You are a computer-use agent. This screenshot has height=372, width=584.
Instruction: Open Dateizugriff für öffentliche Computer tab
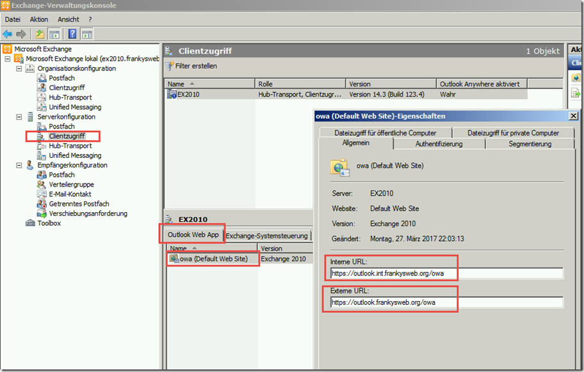pyautogui.click(x=385, y=133)
